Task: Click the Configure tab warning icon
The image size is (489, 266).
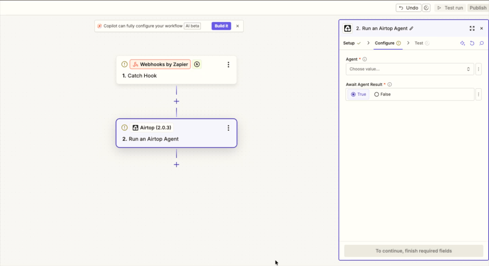Action: pos(399,43)
